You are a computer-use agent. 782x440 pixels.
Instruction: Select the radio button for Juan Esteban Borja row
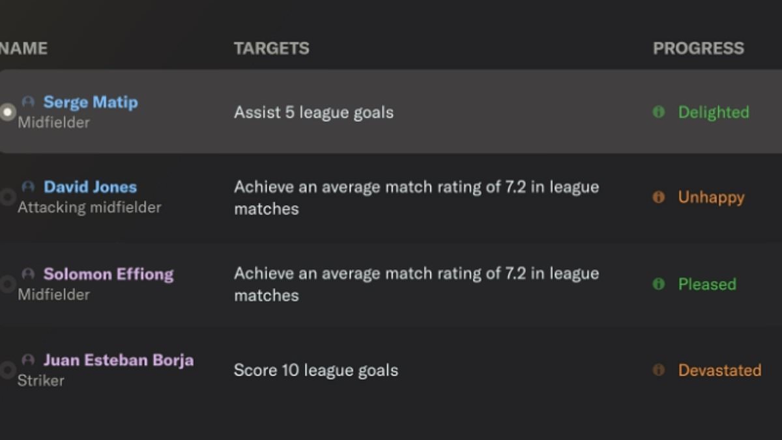click(x=7, y=370)
